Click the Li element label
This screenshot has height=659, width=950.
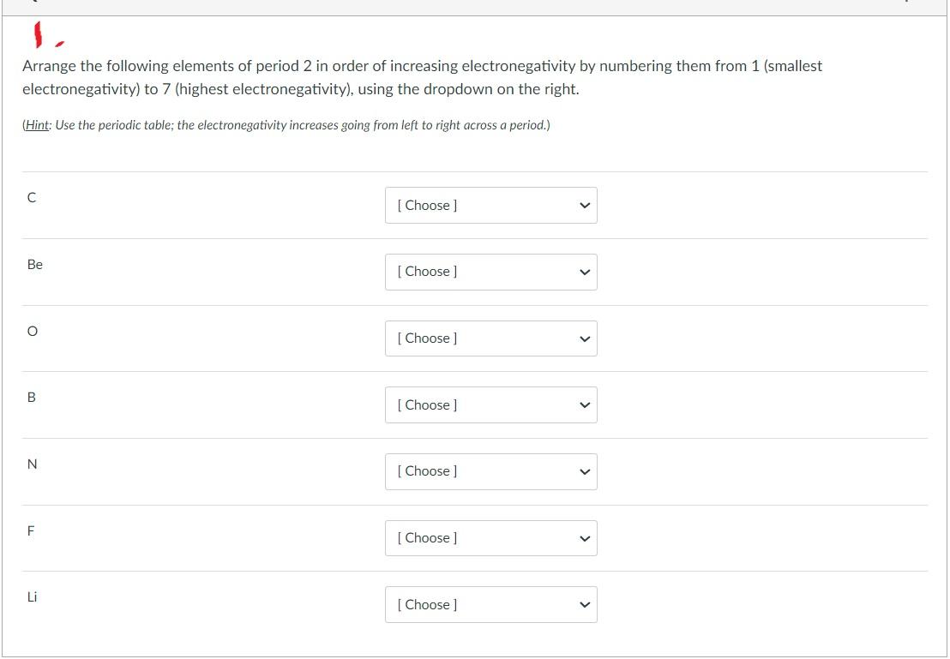pyautogui.click(x=32, y=597)
